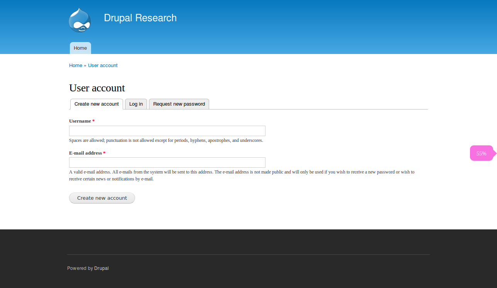Switch to the Create new account tab

pos(96,104)
